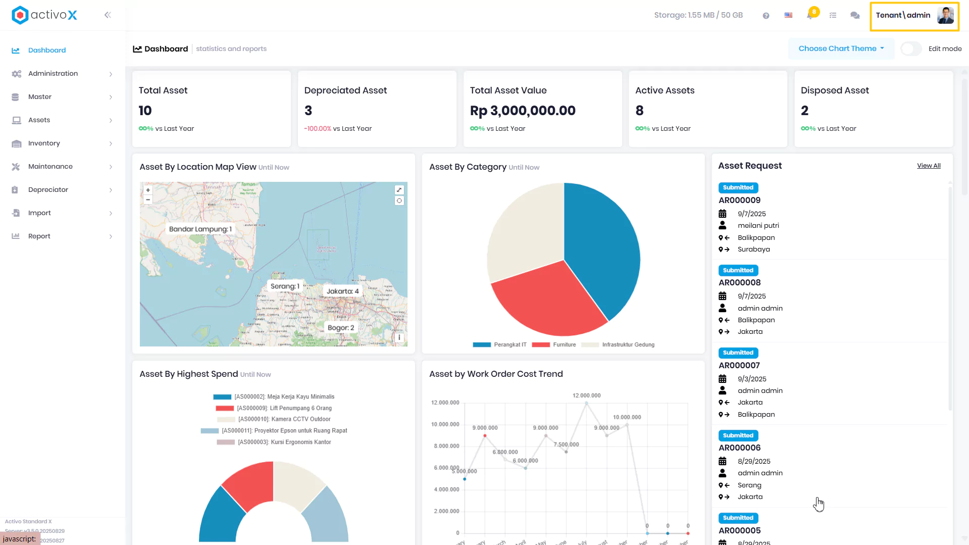The height and width of the screenshot is (545, 969).
Task: Toggle the Perangkat IT legend item
Action: 499,344
